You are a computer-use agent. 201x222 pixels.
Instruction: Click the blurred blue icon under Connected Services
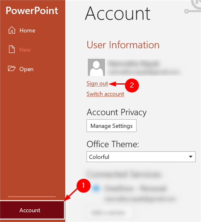96,188
